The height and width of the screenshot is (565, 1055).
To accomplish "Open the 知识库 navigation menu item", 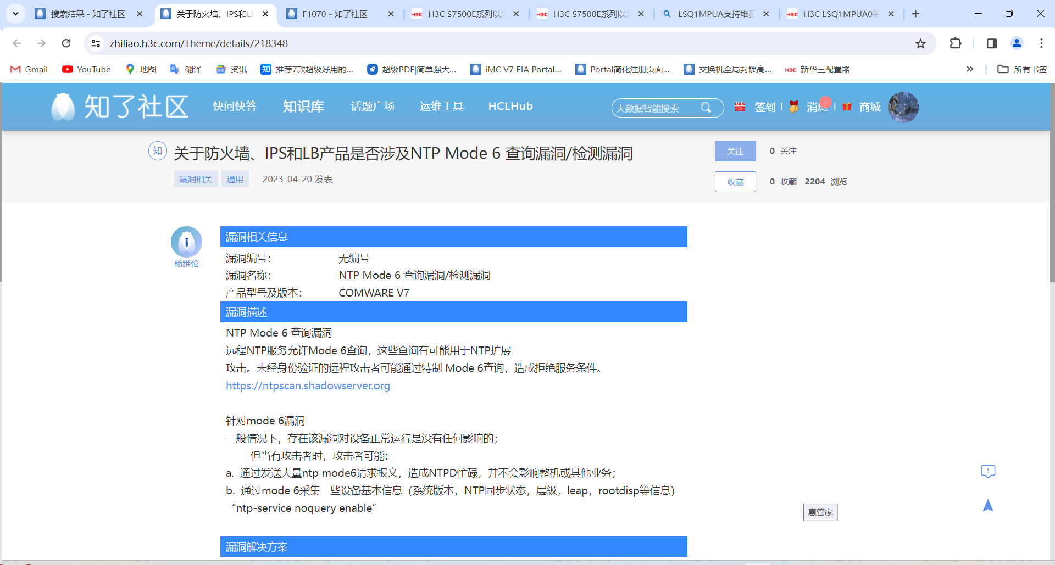I will (x=303, y=107).
